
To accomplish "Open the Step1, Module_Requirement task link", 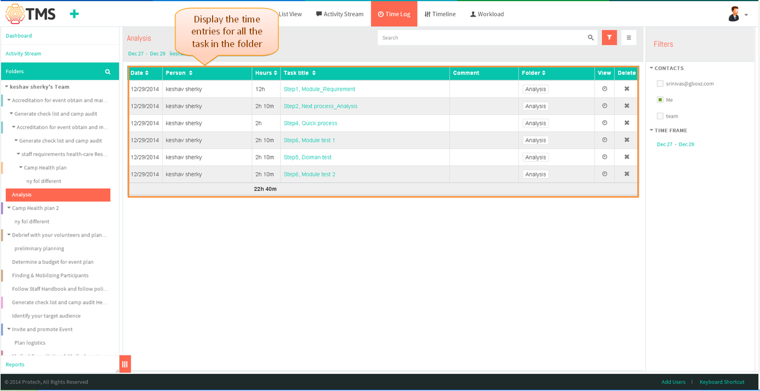I will coord(319,89).
